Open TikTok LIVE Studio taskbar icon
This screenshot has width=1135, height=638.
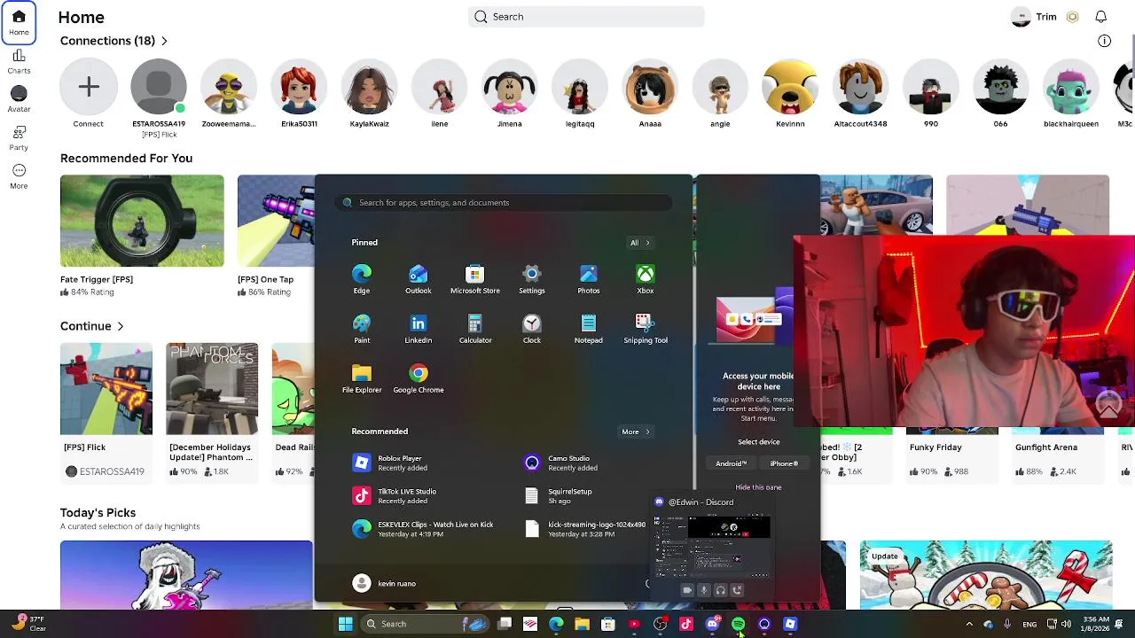pos(686,624)
